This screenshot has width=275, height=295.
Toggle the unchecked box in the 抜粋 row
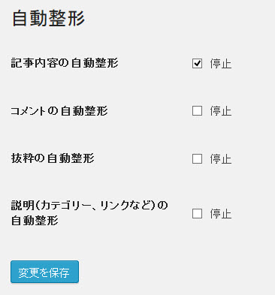[197, 158]
